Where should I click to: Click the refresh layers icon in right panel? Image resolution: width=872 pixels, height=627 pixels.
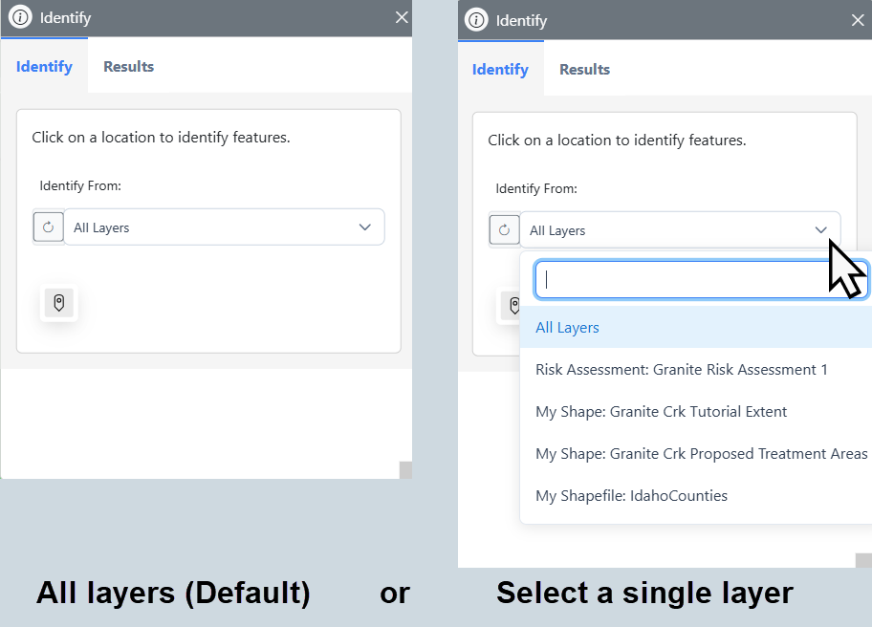[505, 229]
